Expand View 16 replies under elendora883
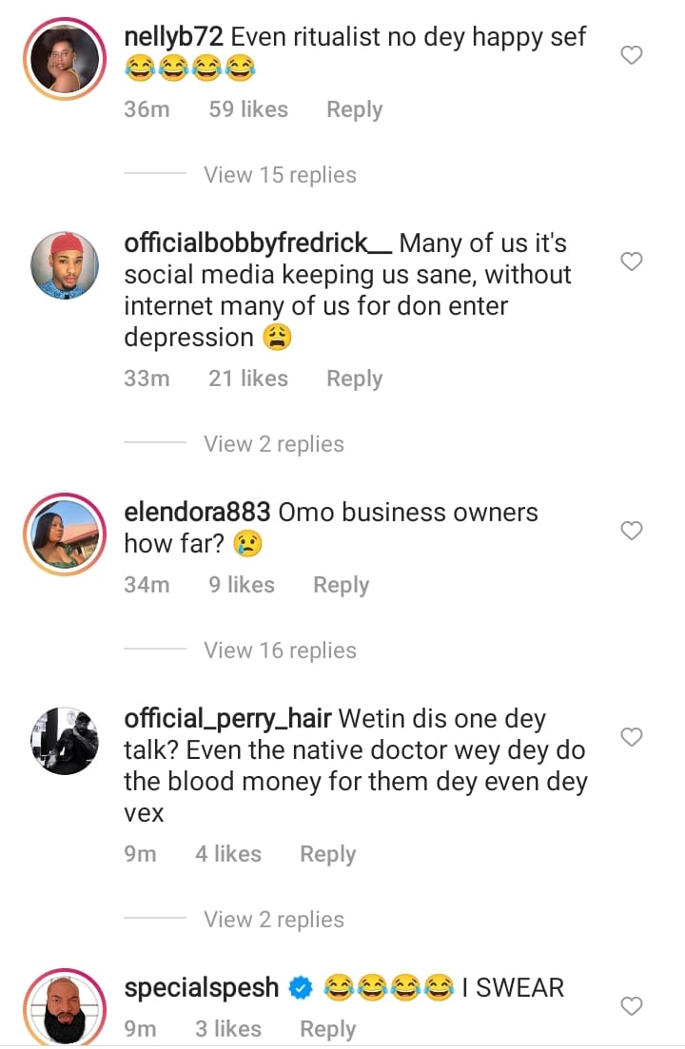The height and width of the screenshot is (1049, 685). pos(280,651)
